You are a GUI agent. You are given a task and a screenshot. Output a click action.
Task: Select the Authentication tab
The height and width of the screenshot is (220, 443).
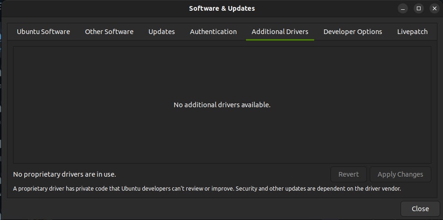coord(213,32)
